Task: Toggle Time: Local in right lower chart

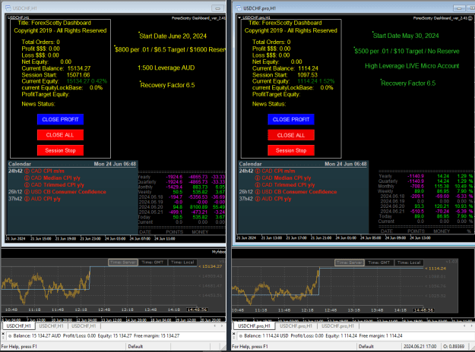Action: pyautogui.click(x=409, y=262)
